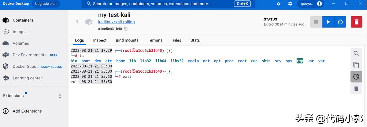Click the top search field
The height and width of the screenshot is (127, 367).
click(159, 4)
